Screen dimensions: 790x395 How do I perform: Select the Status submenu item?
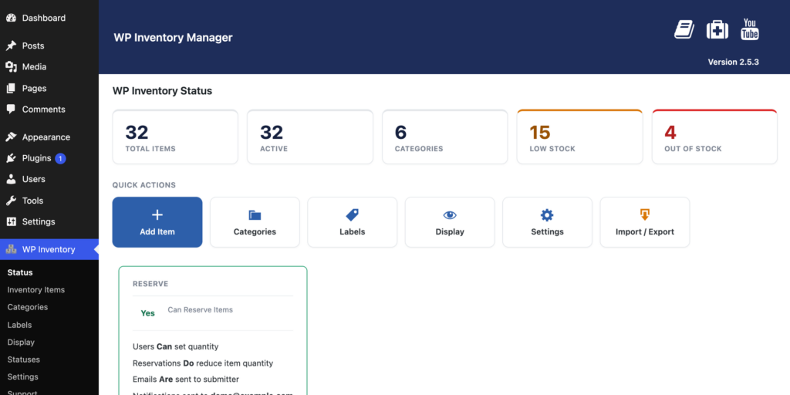[x=20, y=272]
